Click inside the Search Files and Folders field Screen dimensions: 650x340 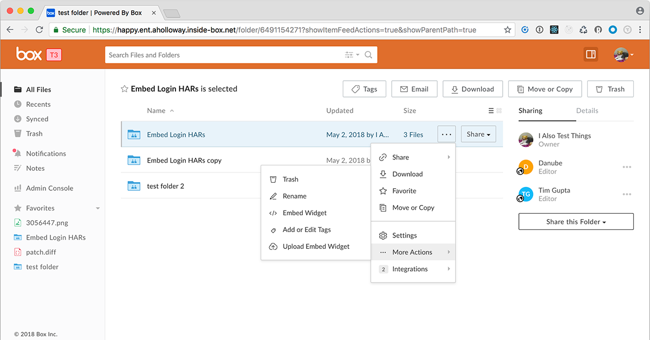217,55
